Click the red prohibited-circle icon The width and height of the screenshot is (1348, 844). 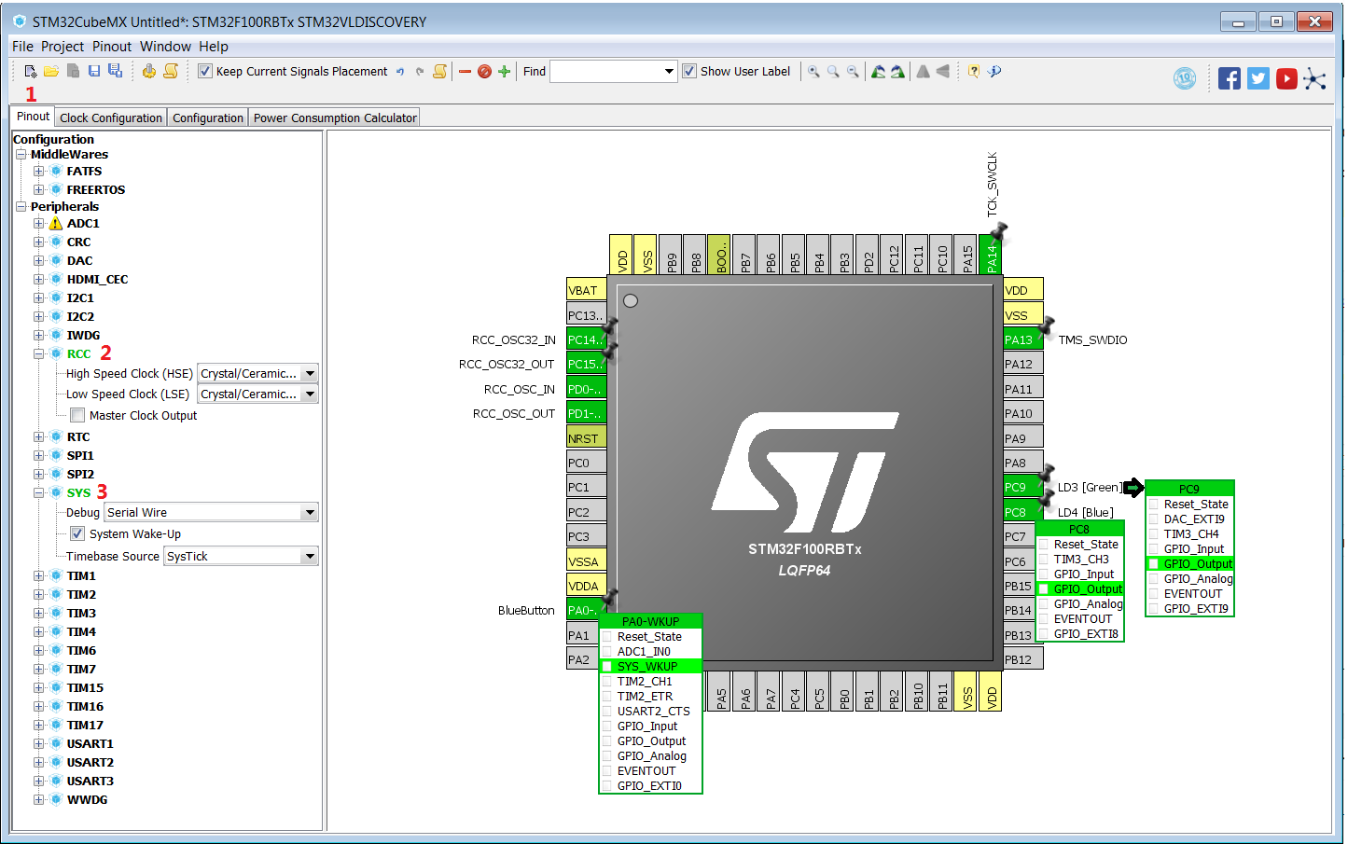(484, 72)
